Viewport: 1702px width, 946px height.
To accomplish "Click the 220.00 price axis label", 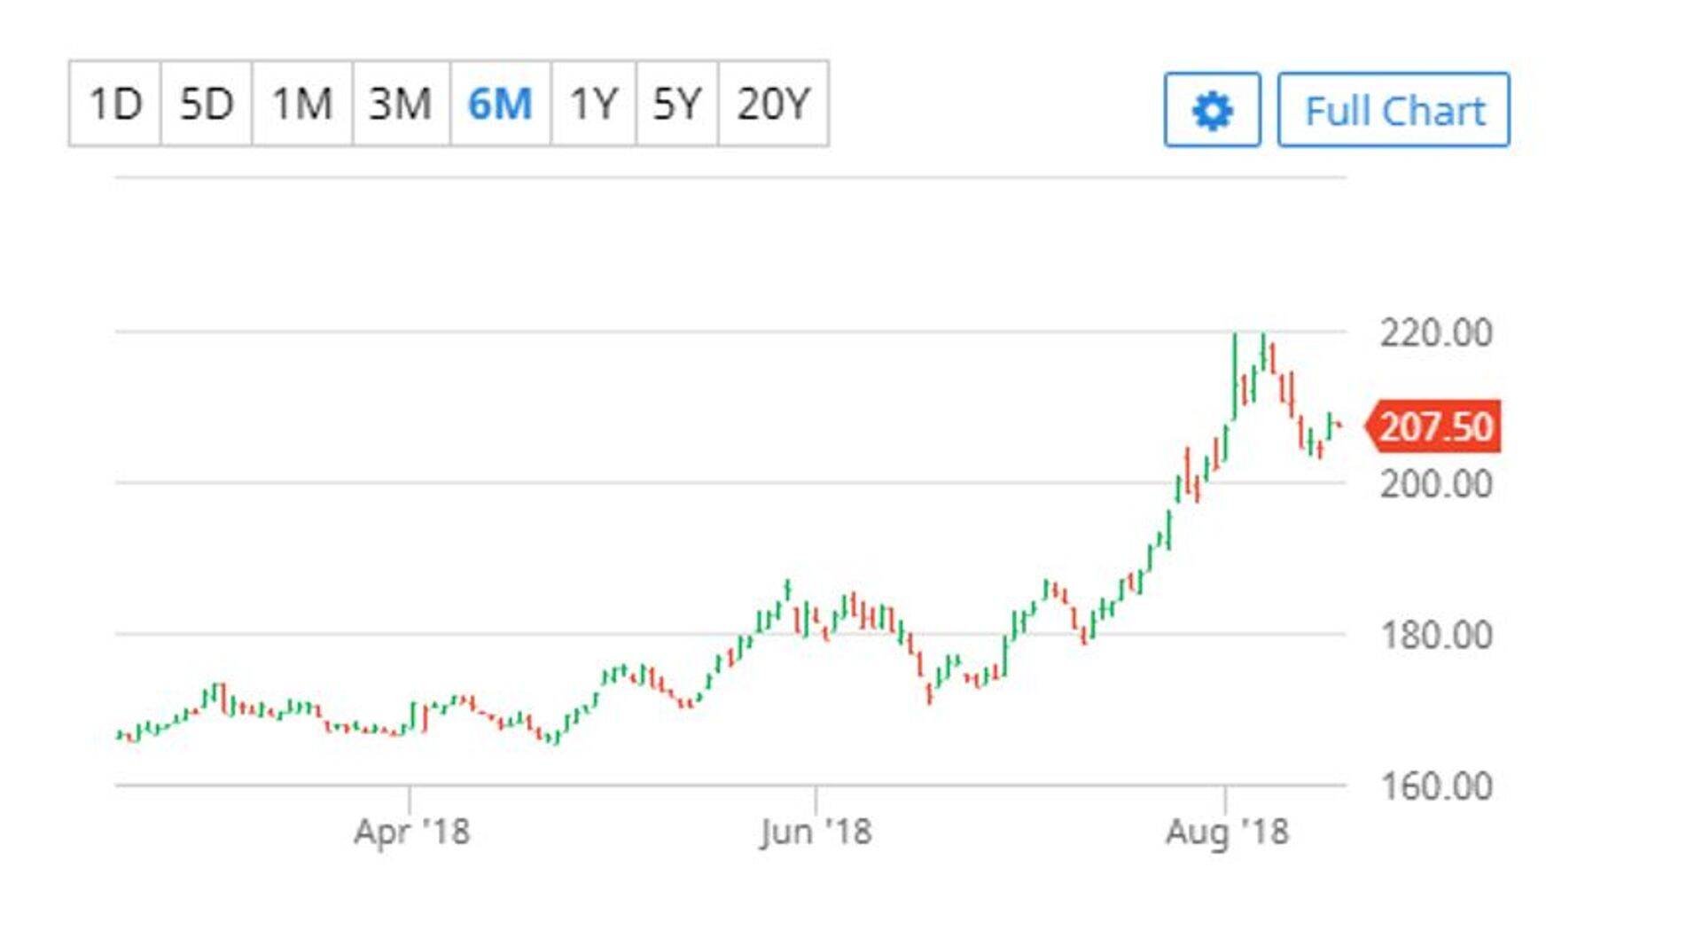I will coord(1436,333).
